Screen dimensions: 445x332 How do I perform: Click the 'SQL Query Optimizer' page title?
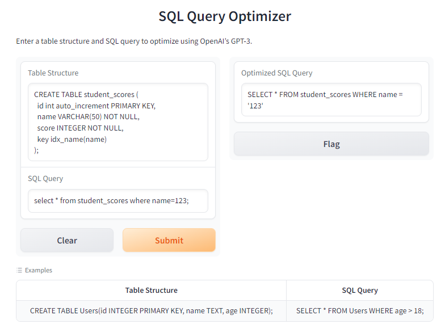[225, 16]
